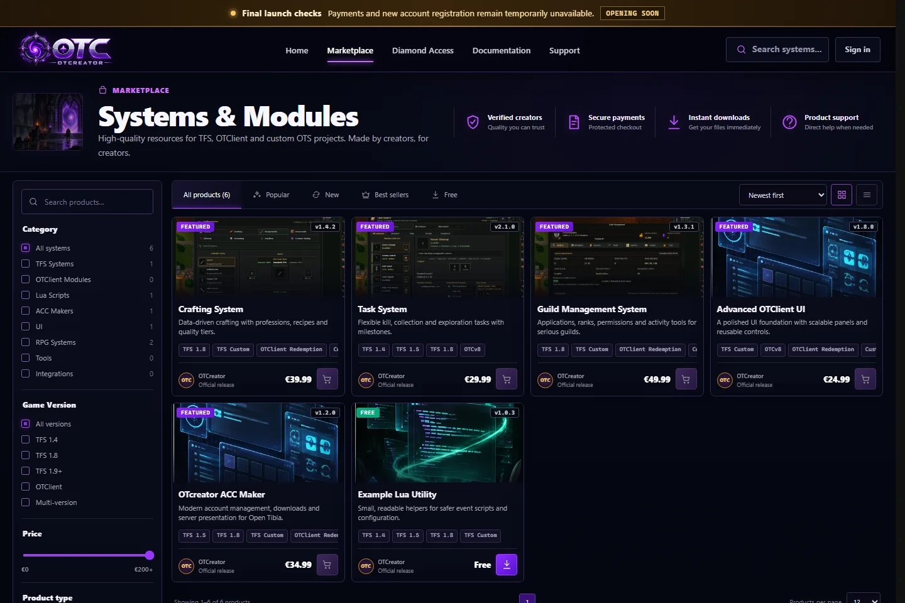Click the Secure payments document icon
The width and height of the screenshot is (905, 603).
[x=574, y=122]
